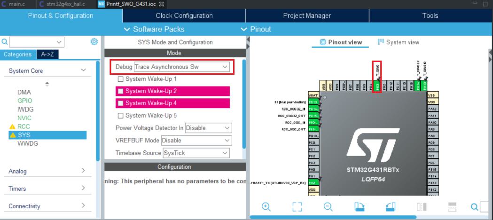
Task: Open the Debug mode dropdown
Action: tap(182, 67)
